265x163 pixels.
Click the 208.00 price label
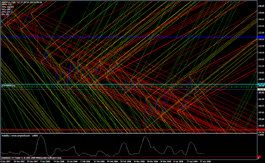click(261, 79)
